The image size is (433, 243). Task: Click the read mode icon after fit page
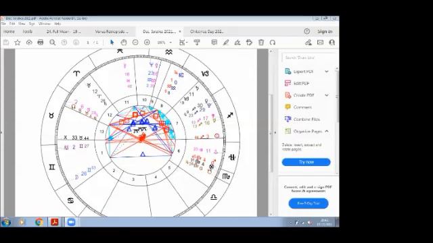197,43
